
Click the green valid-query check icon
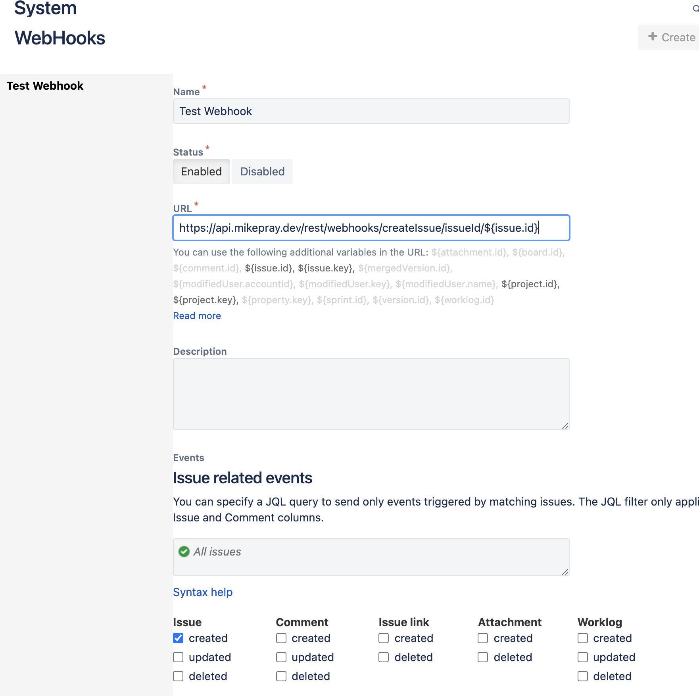[x=184, y=552]
